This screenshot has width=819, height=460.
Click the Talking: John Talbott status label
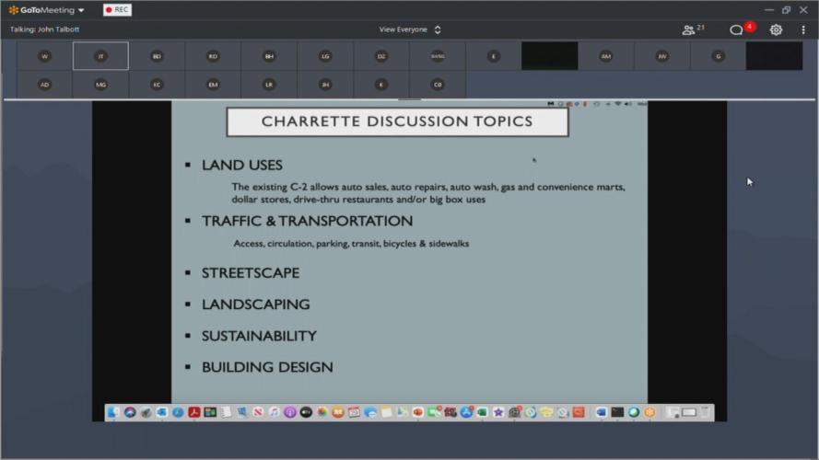pyautogui.click(x=43, y=29)
